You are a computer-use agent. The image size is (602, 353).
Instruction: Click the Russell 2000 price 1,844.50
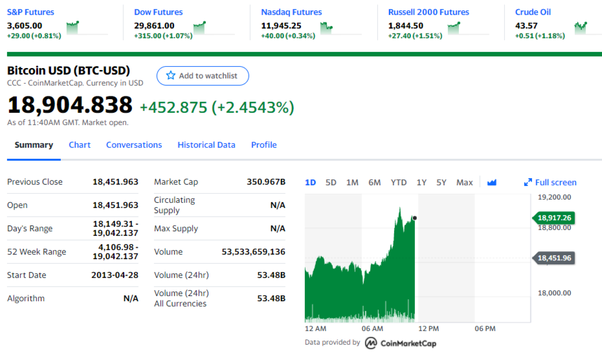405,26
